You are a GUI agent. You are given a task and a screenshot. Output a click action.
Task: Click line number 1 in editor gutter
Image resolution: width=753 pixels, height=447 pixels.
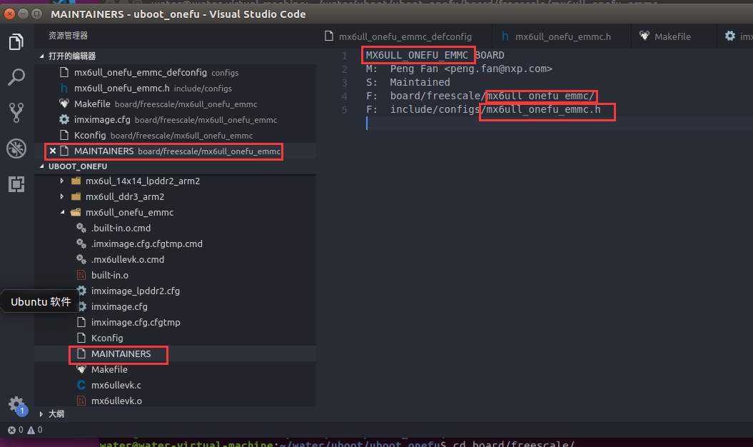click(x=344, y=55)
